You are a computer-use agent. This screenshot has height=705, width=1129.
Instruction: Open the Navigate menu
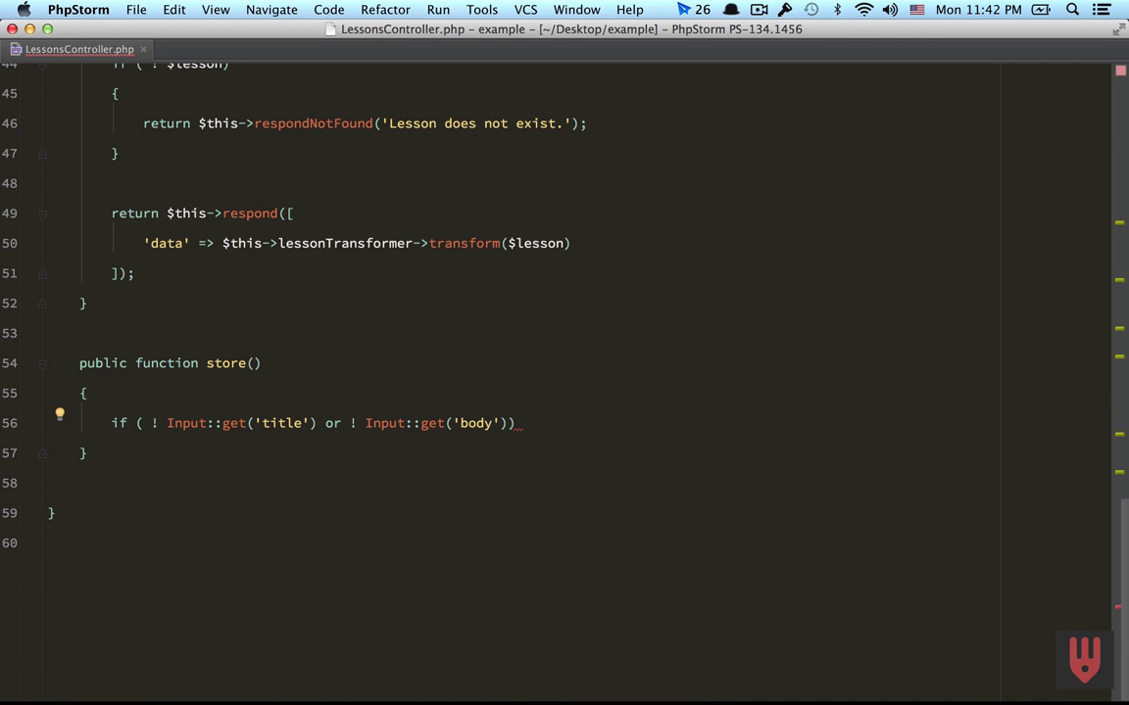(271, 10)
